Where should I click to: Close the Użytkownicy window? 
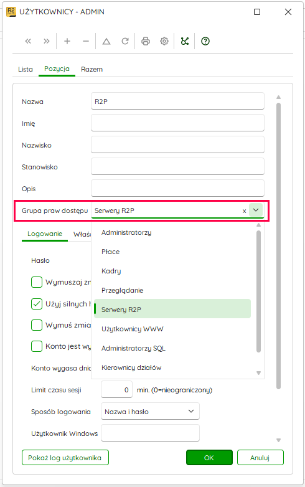[288, 12]
